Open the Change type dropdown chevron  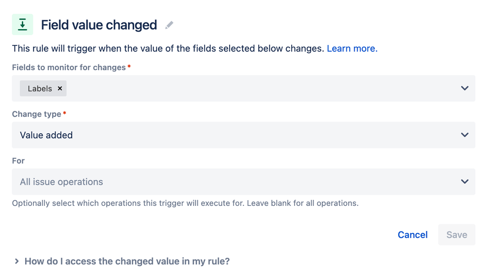click(465, 135)
